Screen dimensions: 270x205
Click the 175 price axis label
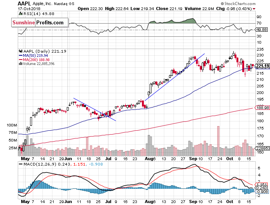click(x=260, y=128)
